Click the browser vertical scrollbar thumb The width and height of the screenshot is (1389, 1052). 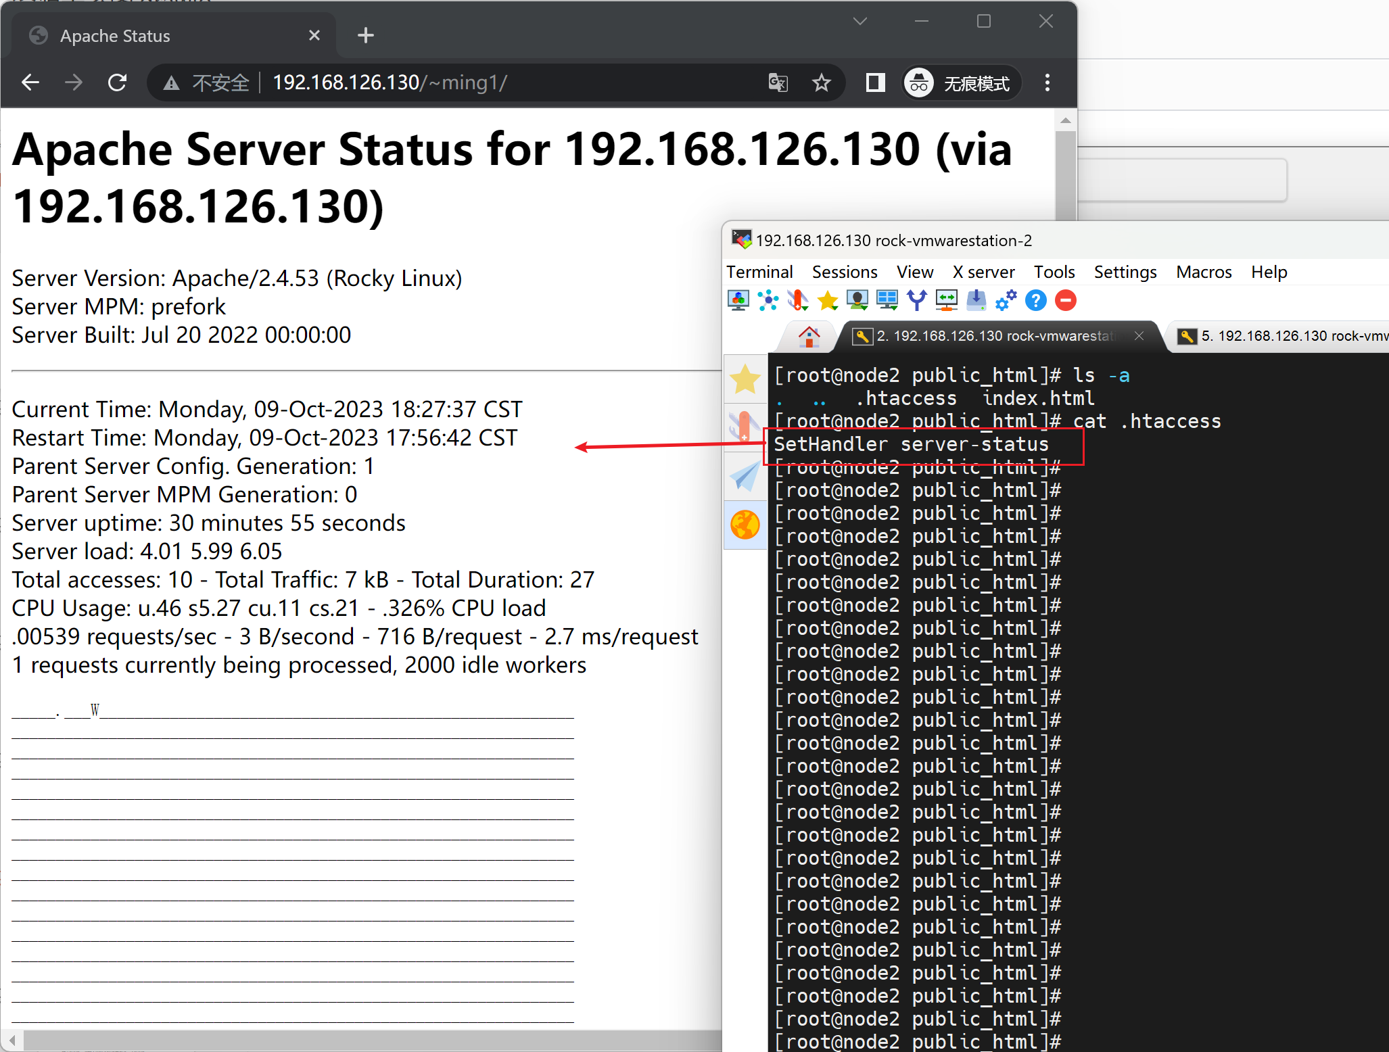(1065, 176)
